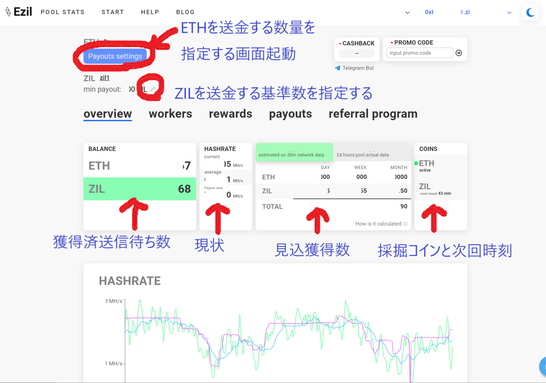
Task: Select 24 hours pool actual data tab
Action: pyautogui.click(x=372, y=152)
